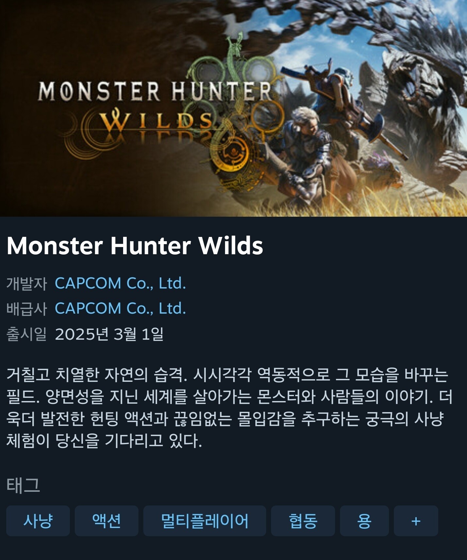
Task: Click the 개발자 label
Action: point(27,283)
